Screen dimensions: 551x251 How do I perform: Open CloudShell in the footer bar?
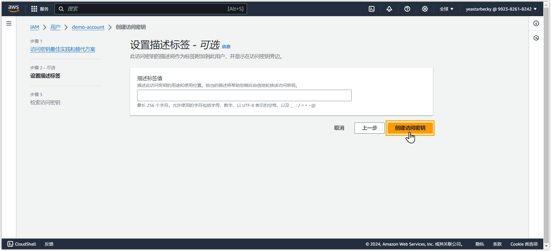click(22, 244)
